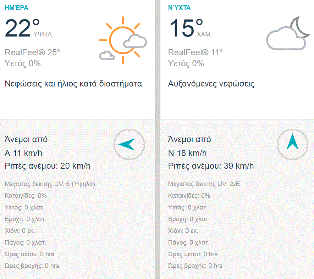Click the cloudy moon night icon

[x=286, y=34]
